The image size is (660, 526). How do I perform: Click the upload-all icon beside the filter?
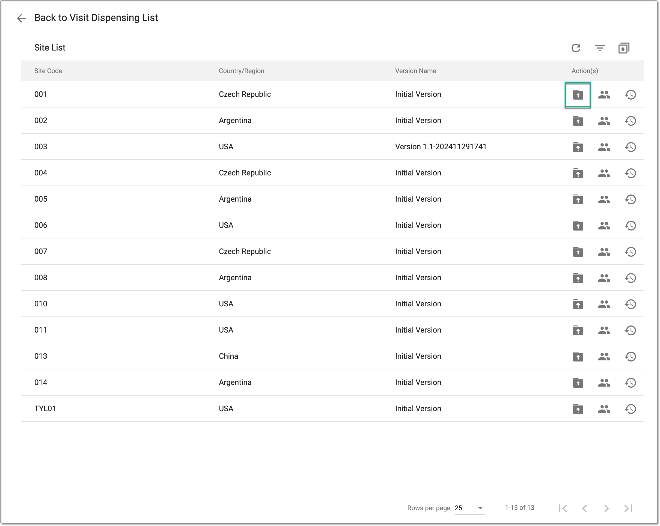pos(624,48)
